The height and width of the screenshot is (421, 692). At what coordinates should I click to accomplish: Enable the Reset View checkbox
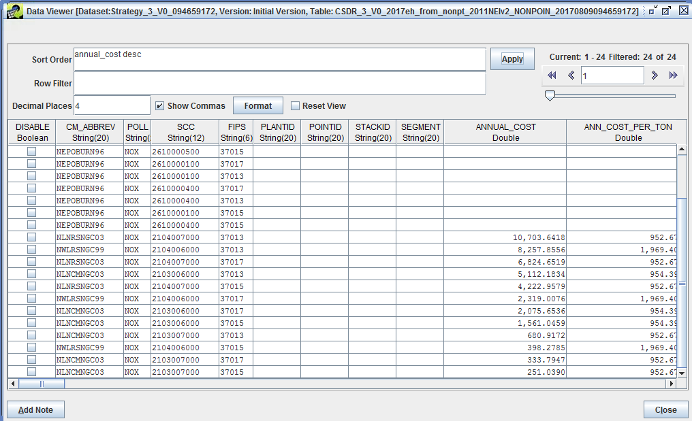point(296,105)
